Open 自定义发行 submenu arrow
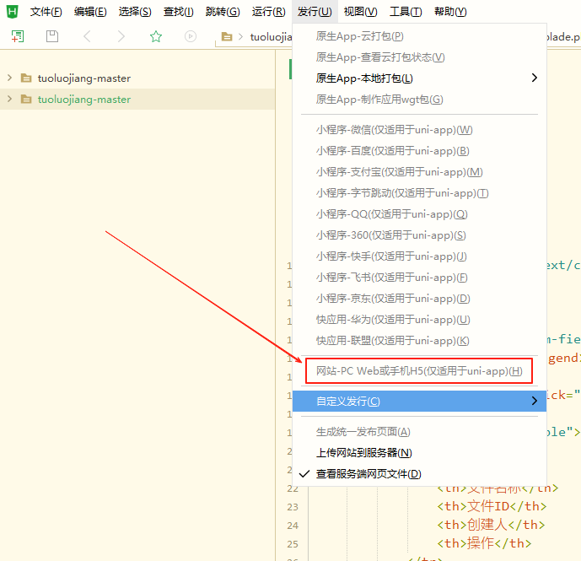The image size is (581, 561). tap(534, 401)
